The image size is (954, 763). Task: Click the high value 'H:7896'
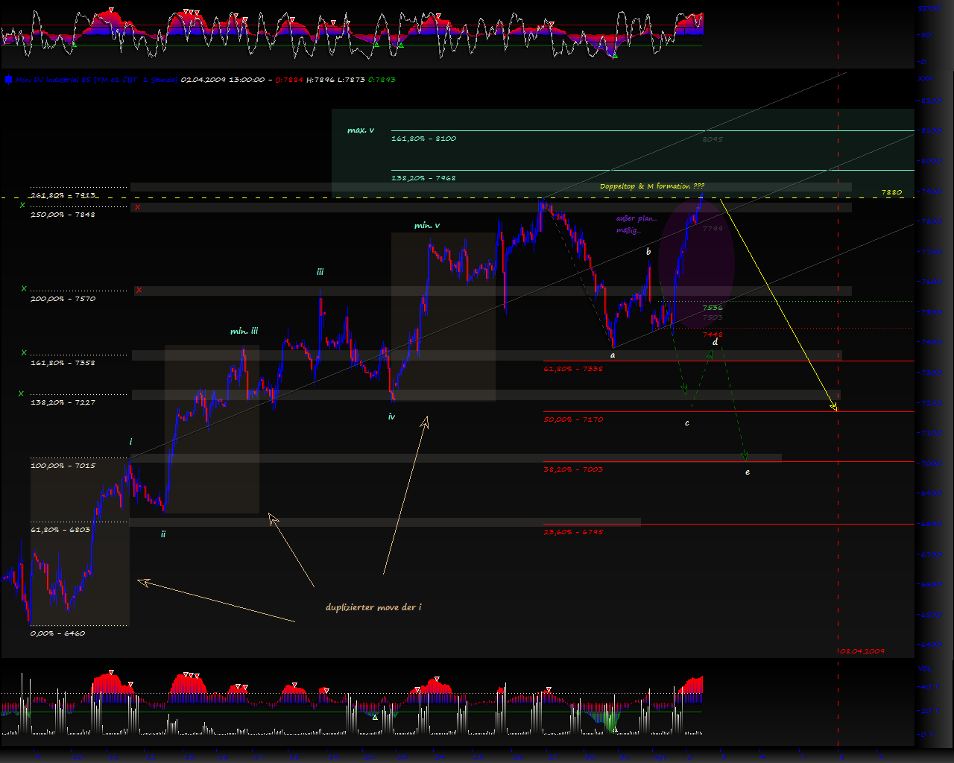point(321,79)
